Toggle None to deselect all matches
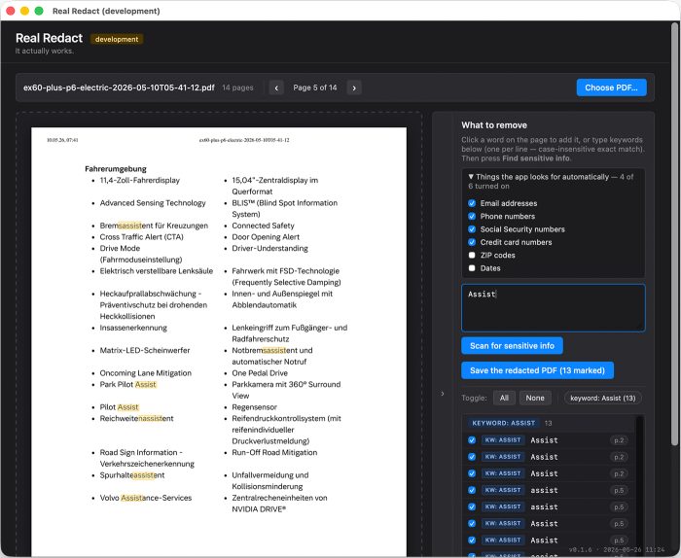Image resolution: width=681 pixels, height=558 pixels. [535, 398]
